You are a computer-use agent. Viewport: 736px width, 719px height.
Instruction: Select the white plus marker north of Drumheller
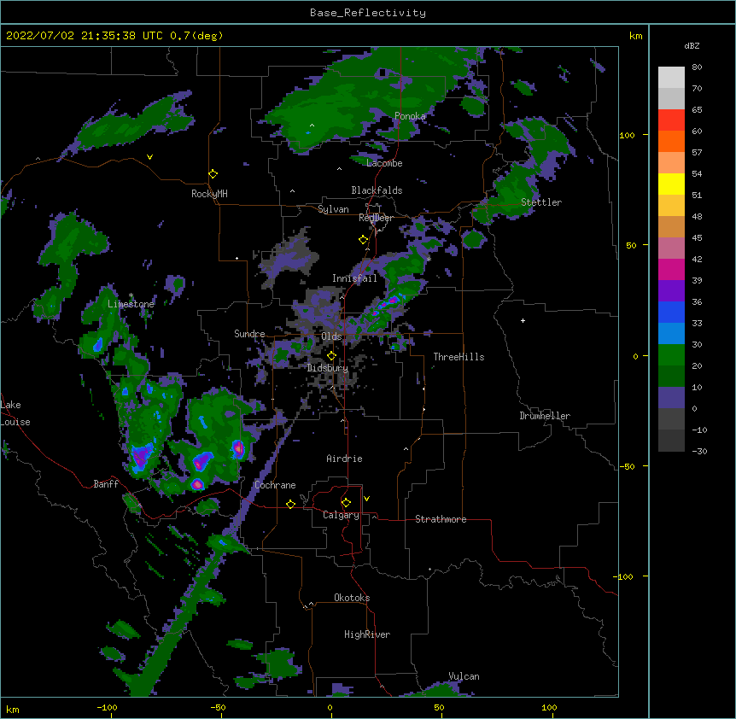[523, 320]
